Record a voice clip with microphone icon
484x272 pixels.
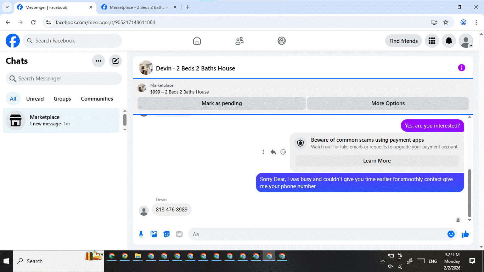(x=141, y=234)
